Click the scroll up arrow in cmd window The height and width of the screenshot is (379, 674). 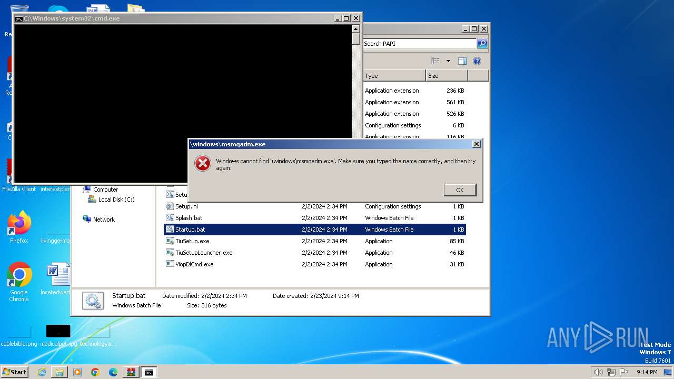click(x=356, y=29)
